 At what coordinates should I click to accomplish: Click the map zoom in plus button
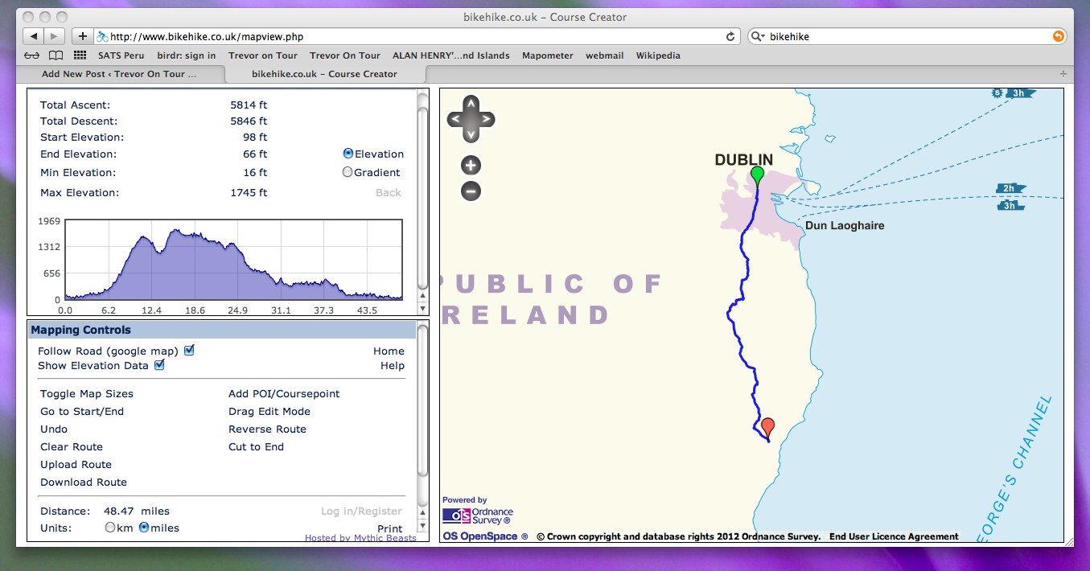pos(471,166)
